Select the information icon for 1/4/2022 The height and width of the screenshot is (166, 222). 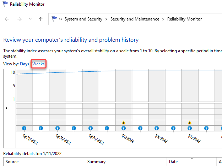157,128
